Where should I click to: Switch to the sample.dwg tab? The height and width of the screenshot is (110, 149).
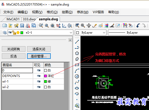click(48, 19)
